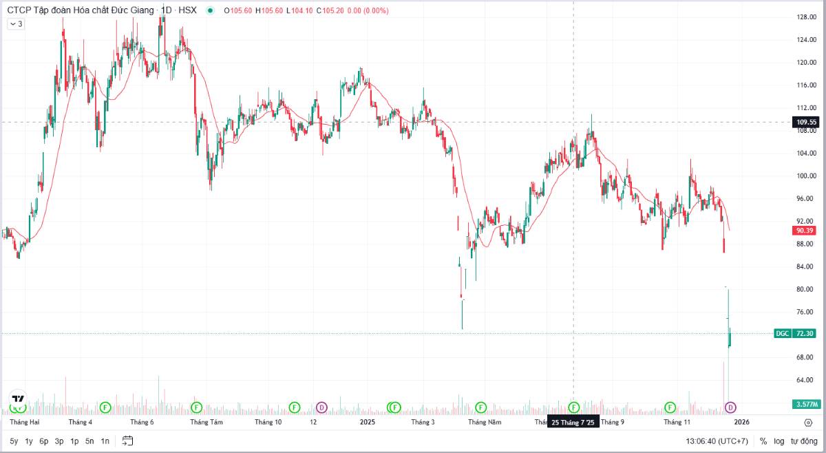The width and height of the screenshot is (826, 453).
Task: Open the TradingView logo
Action: (18, 400)
